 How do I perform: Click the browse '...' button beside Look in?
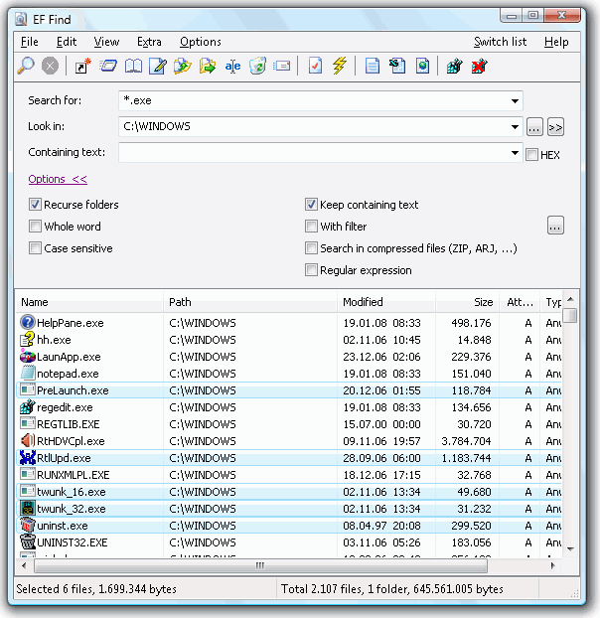(x=534, y=127)
